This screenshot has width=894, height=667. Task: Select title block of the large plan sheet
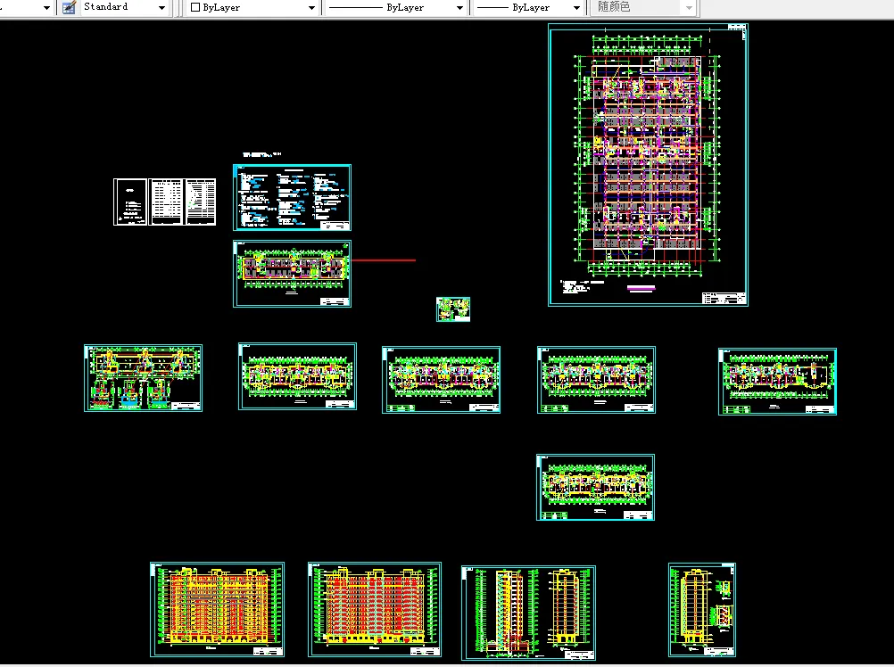tap(724, 298)
